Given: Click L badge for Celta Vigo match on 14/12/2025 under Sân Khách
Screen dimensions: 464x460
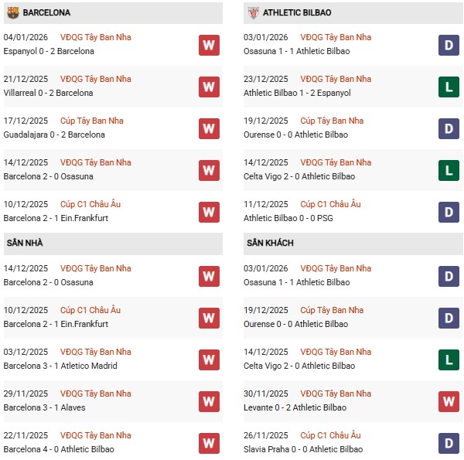Looking at the screenshot, I should (449, 359).
